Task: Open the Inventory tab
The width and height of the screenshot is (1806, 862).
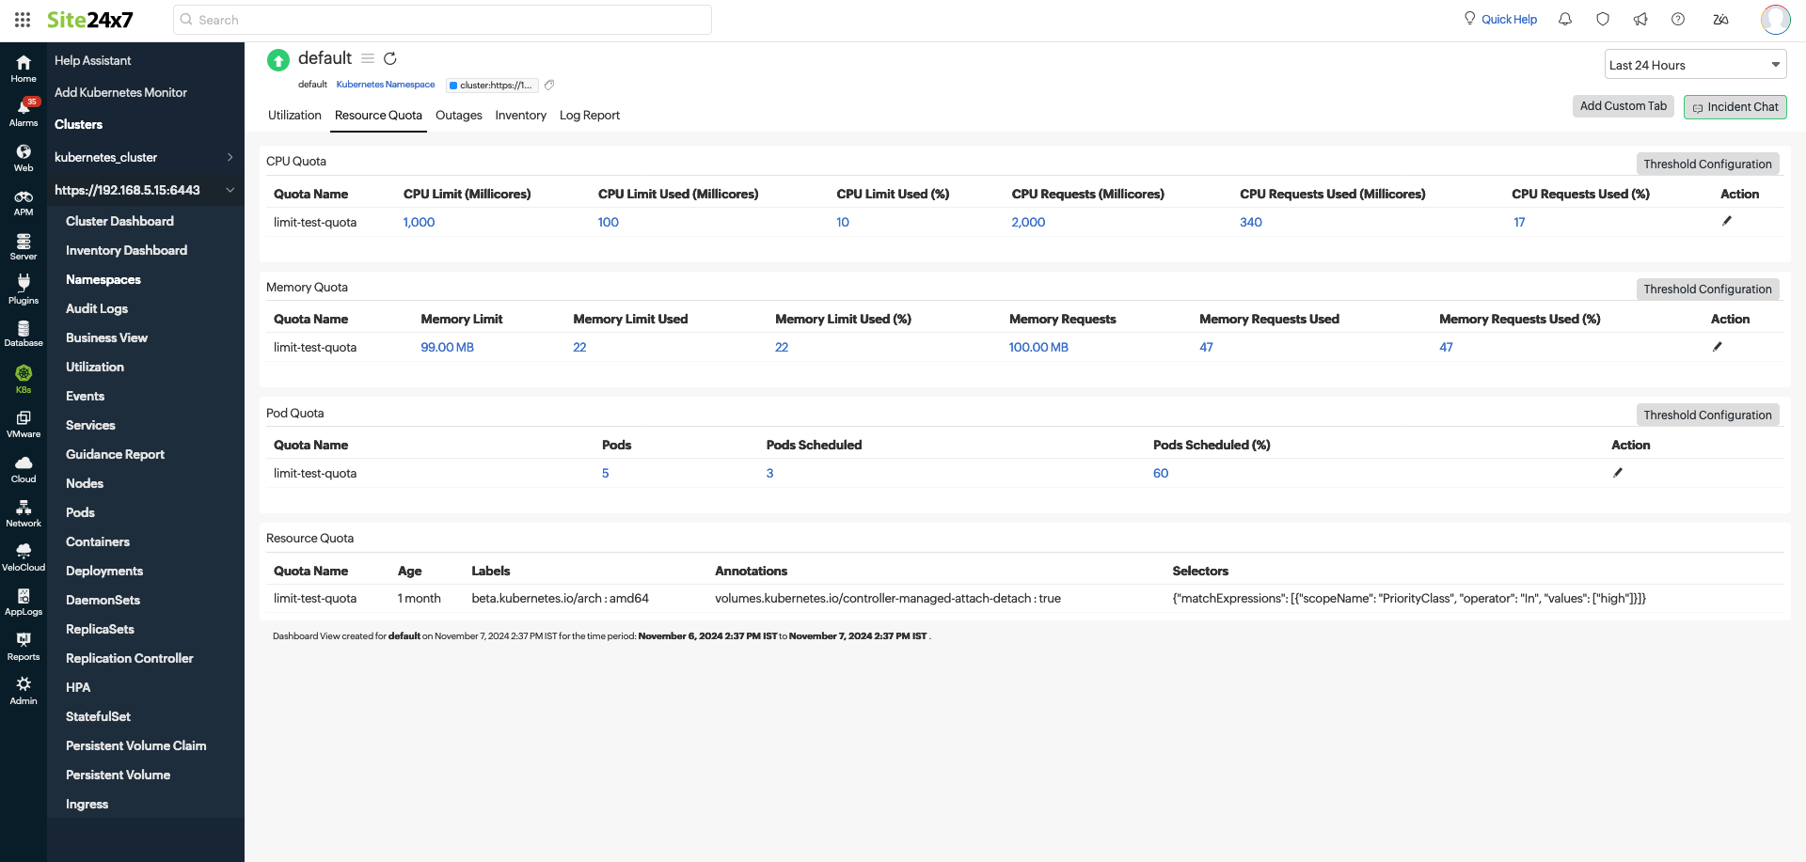Action: point(520,116)
